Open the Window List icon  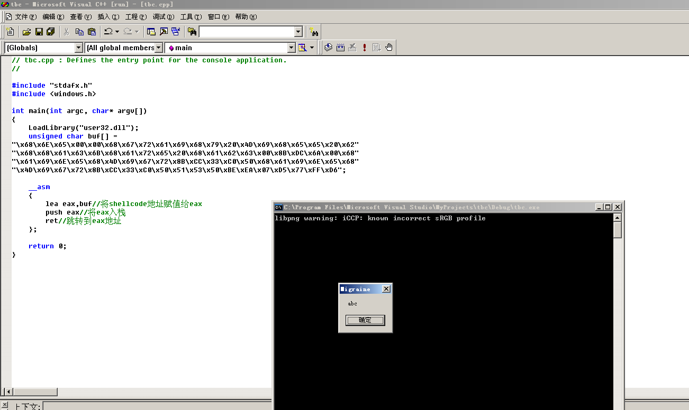pyautogui.click(x=176, y=32)
